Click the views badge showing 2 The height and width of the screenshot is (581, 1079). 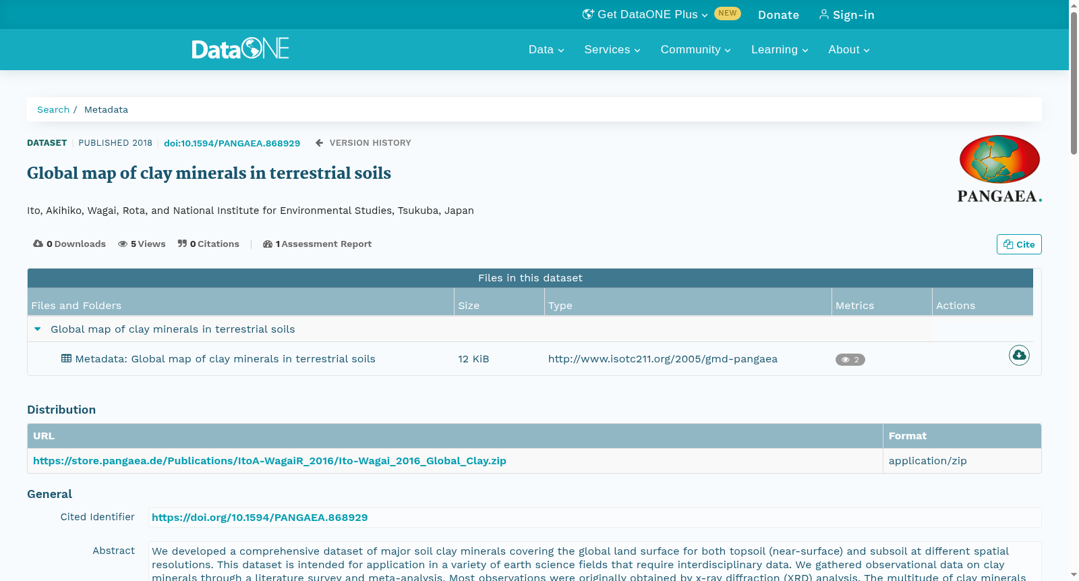coord(850,360)
